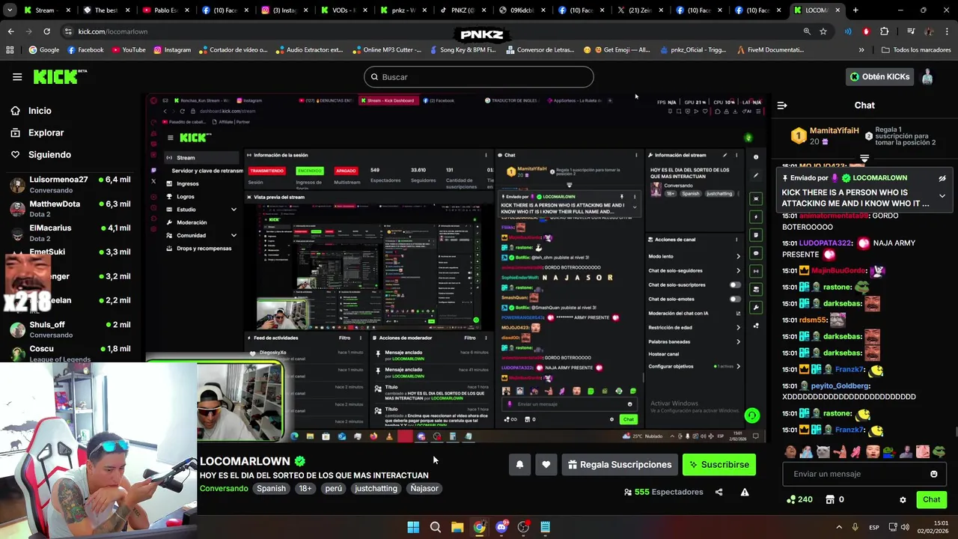Click the Spanish tag
The image size is (958, 539).
click(x=272, y=488)
